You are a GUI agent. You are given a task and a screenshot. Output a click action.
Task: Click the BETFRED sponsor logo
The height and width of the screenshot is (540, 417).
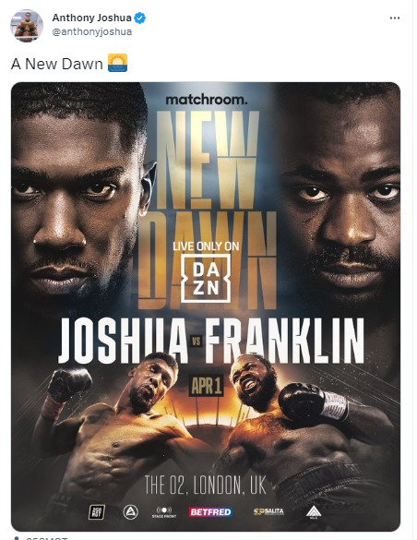click(210, 511)
